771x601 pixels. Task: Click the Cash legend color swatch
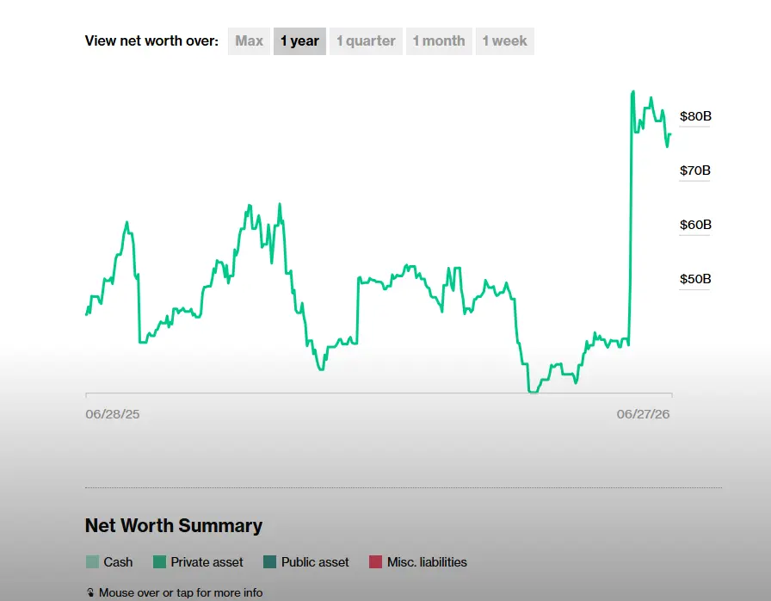(92, 562)
